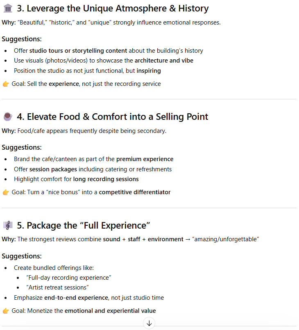This screenshot has height=330, width=299.
Task: Click the bold "premium experience" text
Action: pos(145,159)
